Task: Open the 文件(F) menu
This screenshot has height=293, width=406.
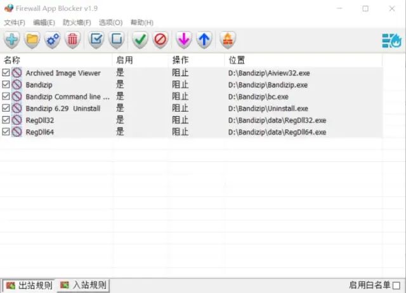Action: pyautogui.click(x=15, y=23)
